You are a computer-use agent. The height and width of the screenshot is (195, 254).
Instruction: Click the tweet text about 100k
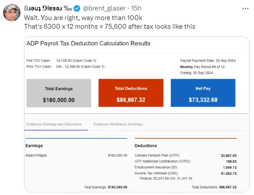83,18
